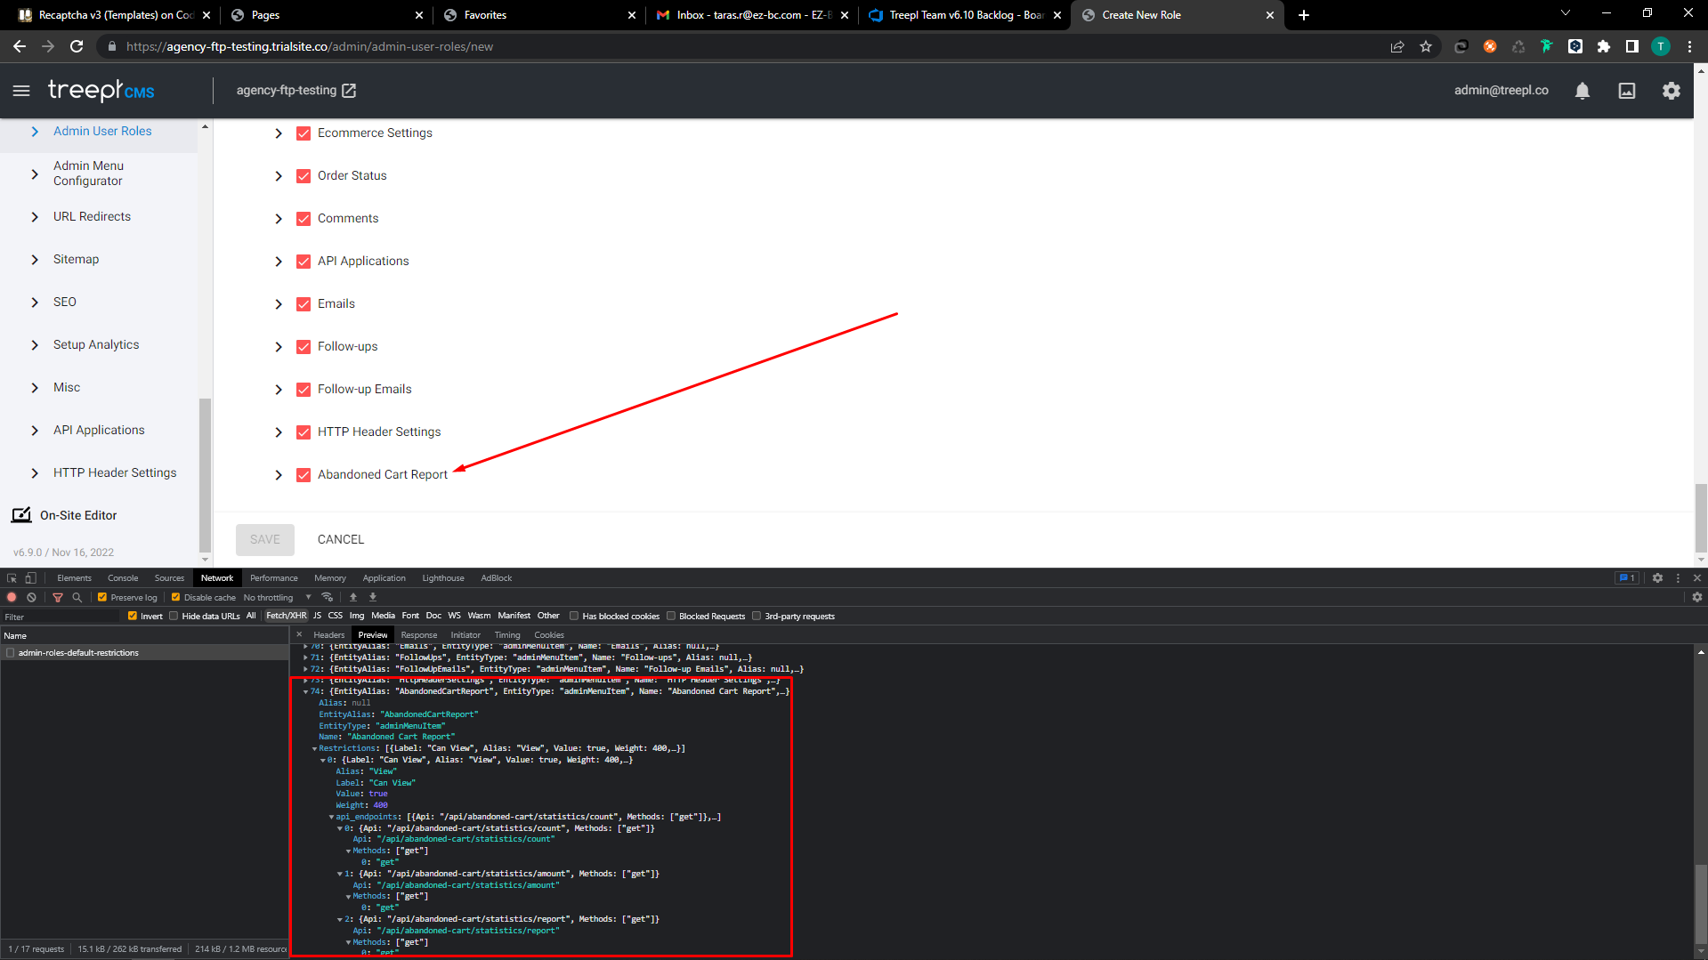The image size is (1708, 960).
Task: Open Setup Analytics sidebar link
Action: pyautogui.click(x=96, y=345)
